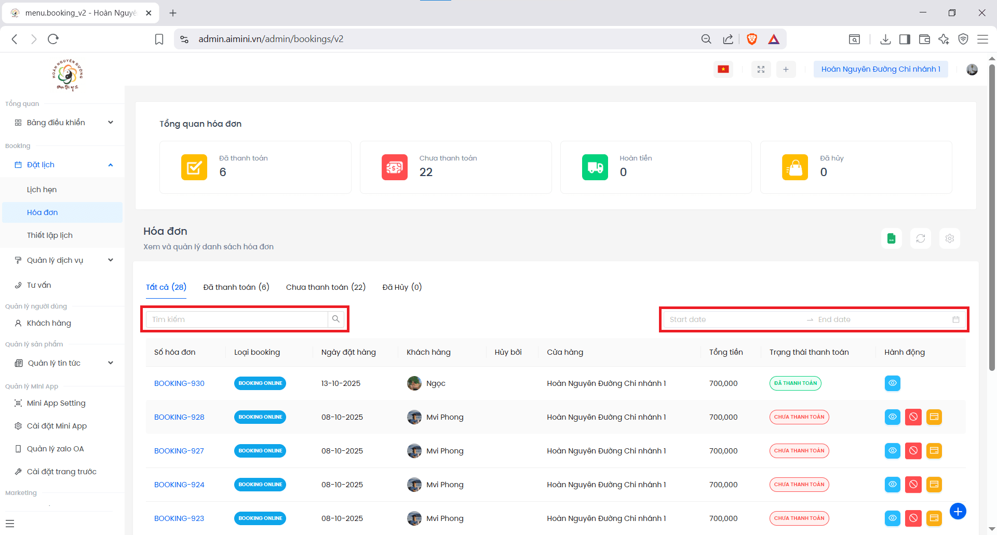Click orange payment icon for BOOKING-927

(934, 451)
